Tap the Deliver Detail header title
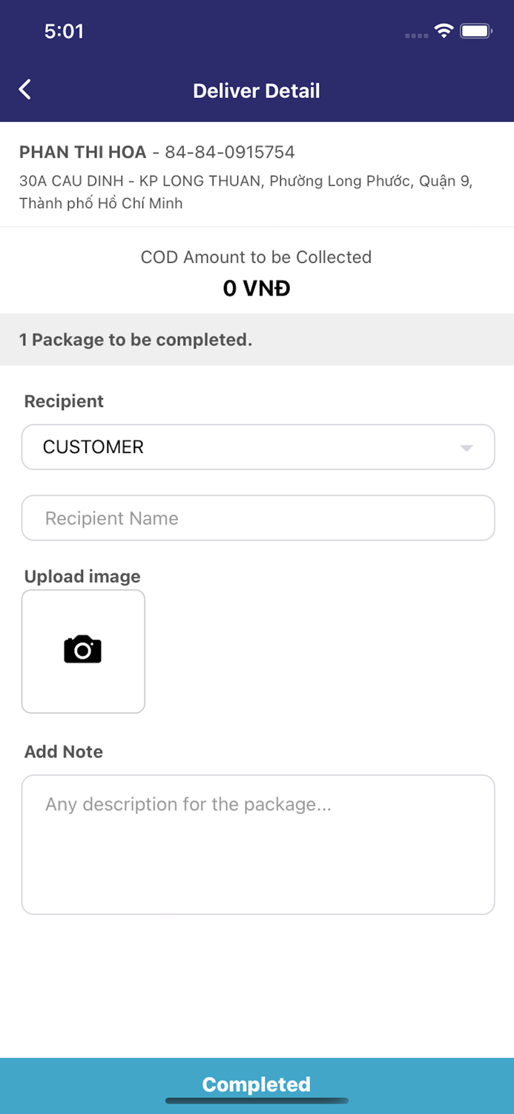Viewport: 514px width, 1114px height. coord(257,91)
